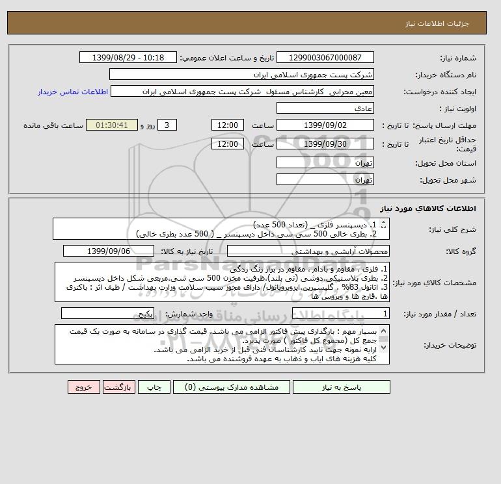Viewport: 501px width, 484px height.
Task: Click the 'گروه کالا:' label
Action: (461, 251)
